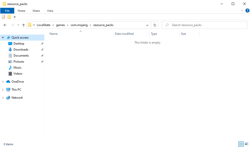The image size is (250, 147).
Task: Go up one folder level
Action: pos(24,25)
